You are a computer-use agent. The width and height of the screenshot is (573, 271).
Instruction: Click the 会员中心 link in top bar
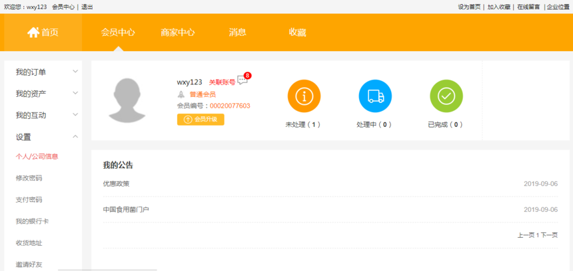tap(63, 7)
